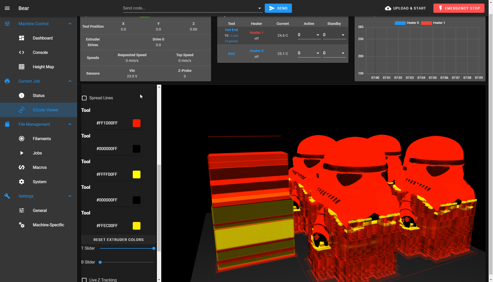Open the Jobs page
493x282 pixels.
pyautogui.click(x=39, y=153)
